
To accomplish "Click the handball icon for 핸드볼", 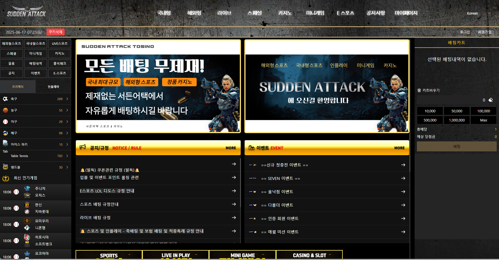I will [5, 167].
